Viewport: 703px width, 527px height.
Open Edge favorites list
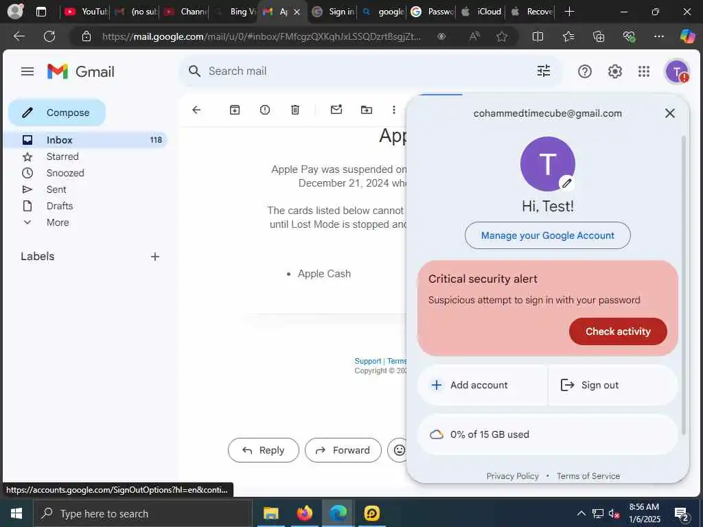[x=568, y=36]
